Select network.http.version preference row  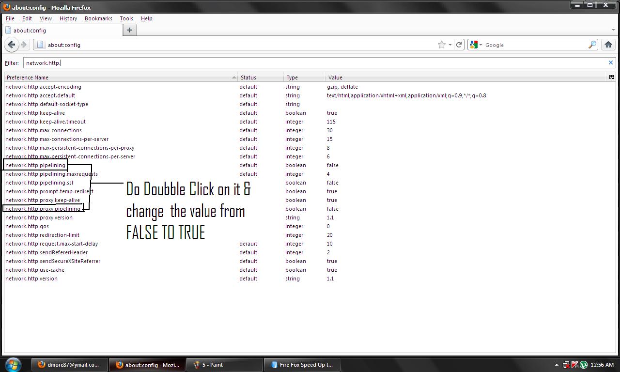310,279
